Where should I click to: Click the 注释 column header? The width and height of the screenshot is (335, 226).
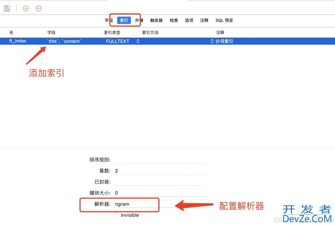point(220,32)
